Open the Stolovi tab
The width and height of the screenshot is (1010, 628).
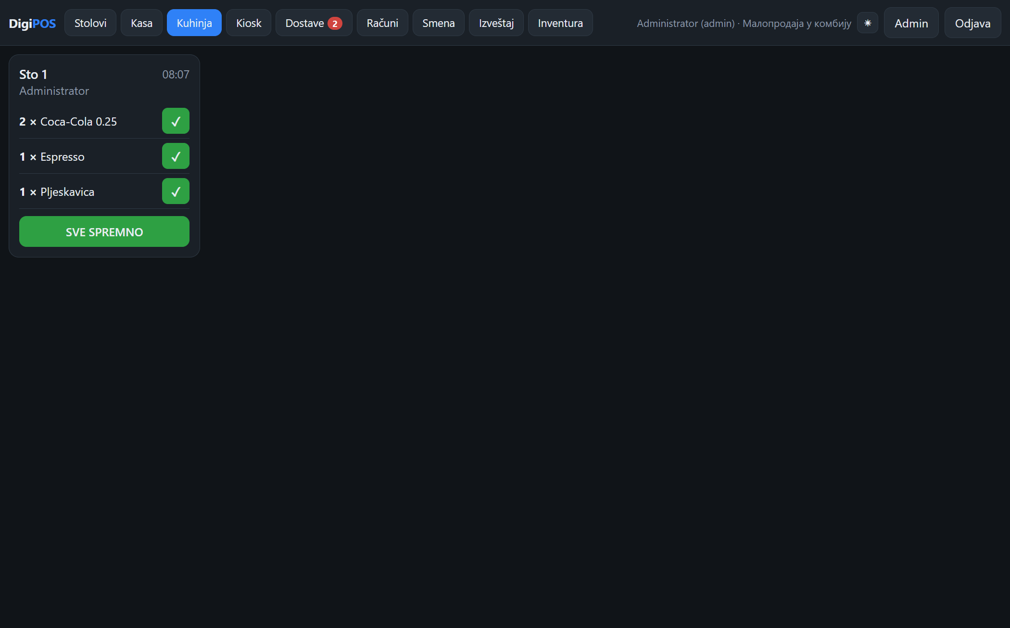pyautogui.click(x=90, y=23)
